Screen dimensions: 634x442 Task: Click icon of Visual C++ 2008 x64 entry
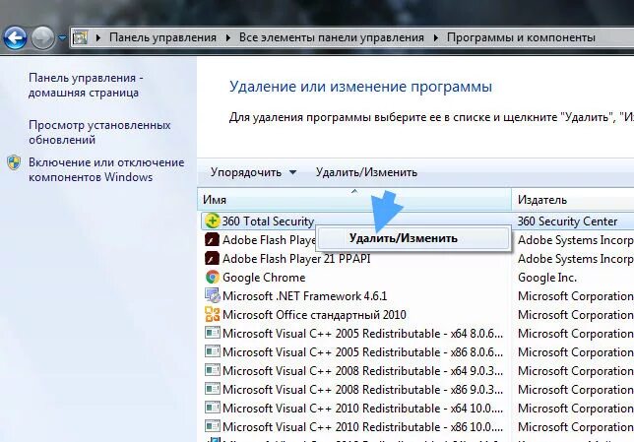(213, 370)
